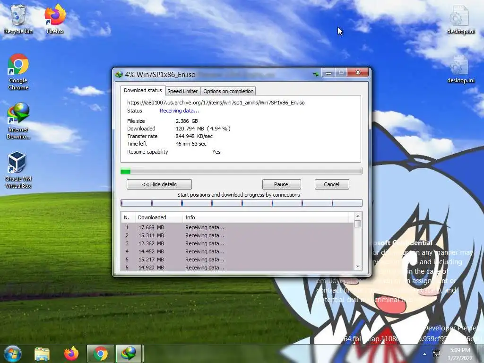Cancel the download
Viewport: 484px width, 363px height.
[x=332, y=184]
